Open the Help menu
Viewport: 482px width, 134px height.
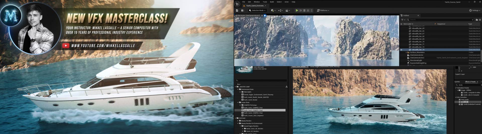point(293,2)
